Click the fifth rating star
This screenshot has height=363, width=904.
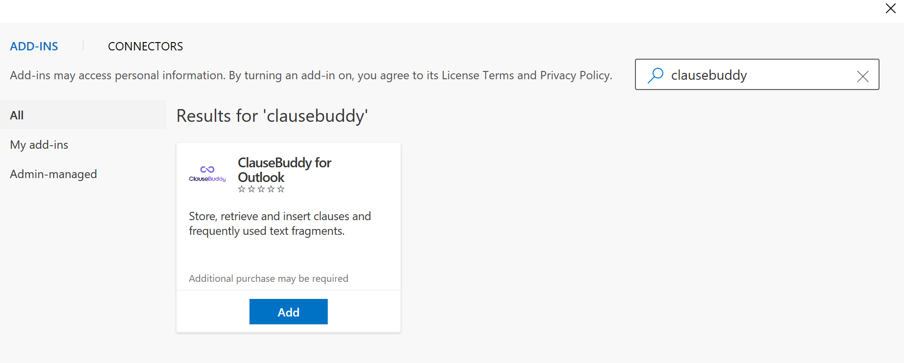pyautogui.click(x=281, y=189)
